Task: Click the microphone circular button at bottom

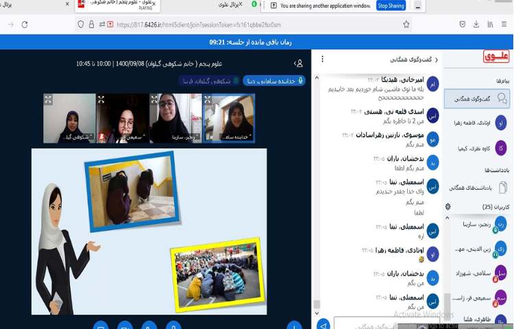Action: tap(173, 326)
